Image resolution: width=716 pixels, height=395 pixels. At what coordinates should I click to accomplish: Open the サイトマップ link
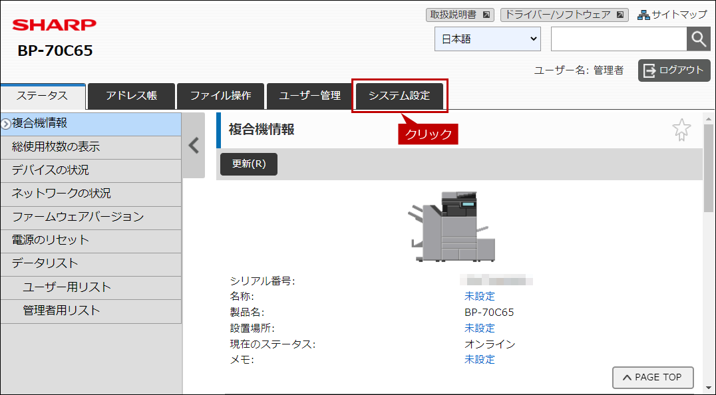[679, 15]
